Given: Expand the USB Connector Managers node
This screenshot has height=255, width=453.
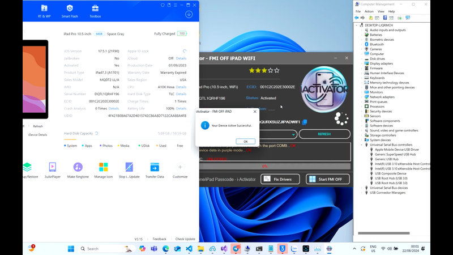Looking at the screenshot, I should click(361, 193).
